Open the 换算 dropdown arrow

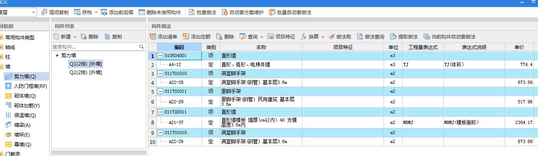pyautogui.click(x=323, y=37)
